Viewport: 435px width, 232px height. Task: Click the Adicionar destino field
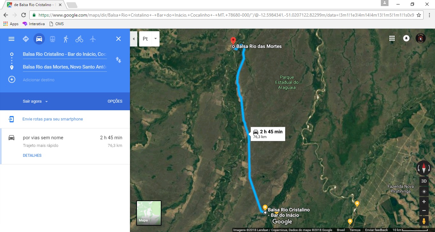[x=65, y=80]
